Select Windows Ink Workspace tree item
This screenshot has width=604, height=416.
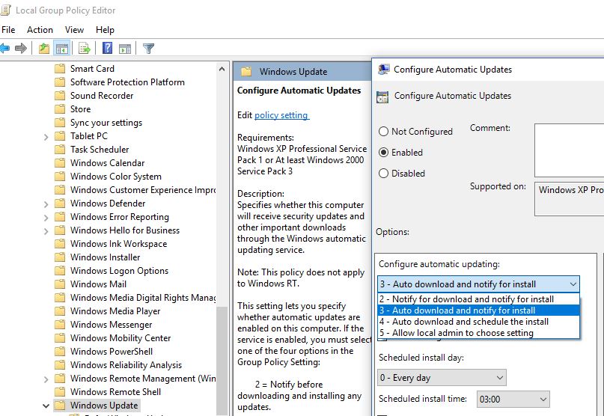(x=118, y=244)
